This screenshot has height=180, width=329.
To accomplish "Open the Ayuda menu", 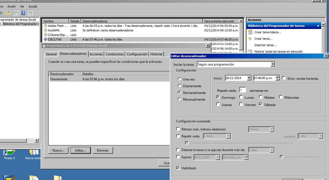I will [32, 6].
